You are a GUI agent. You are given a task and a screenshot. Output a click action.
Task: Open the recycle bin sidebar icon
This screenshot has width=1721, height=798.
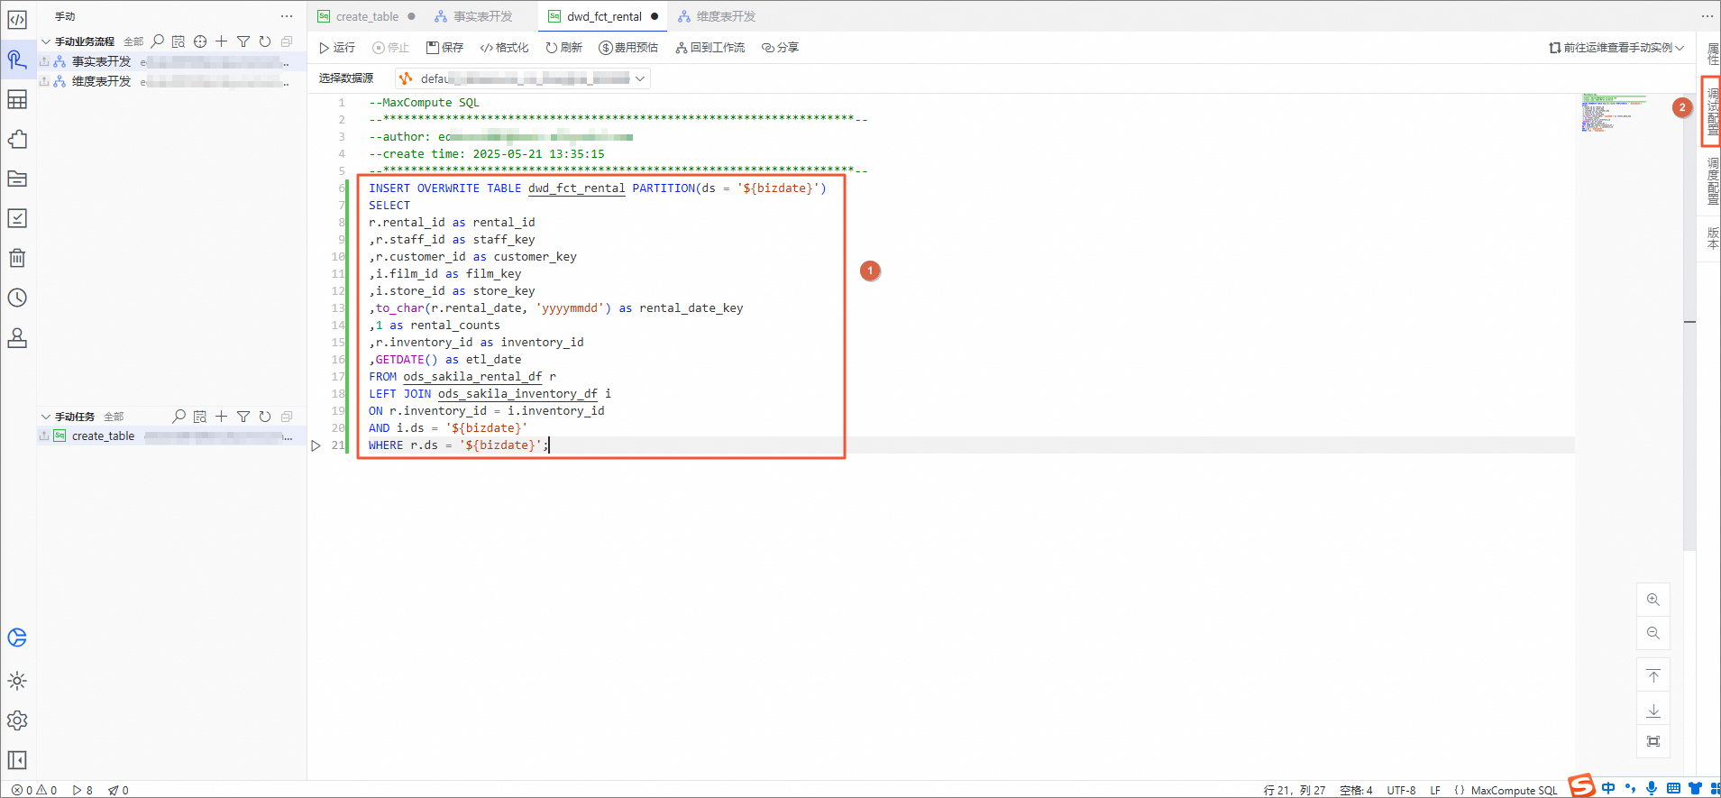pyautogui.click(x=17, y=258)
